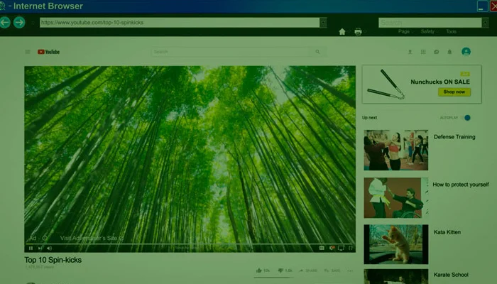Minimize the Internet Browser window
Viewport: 497px width, 284px height.
pos(482,6)
